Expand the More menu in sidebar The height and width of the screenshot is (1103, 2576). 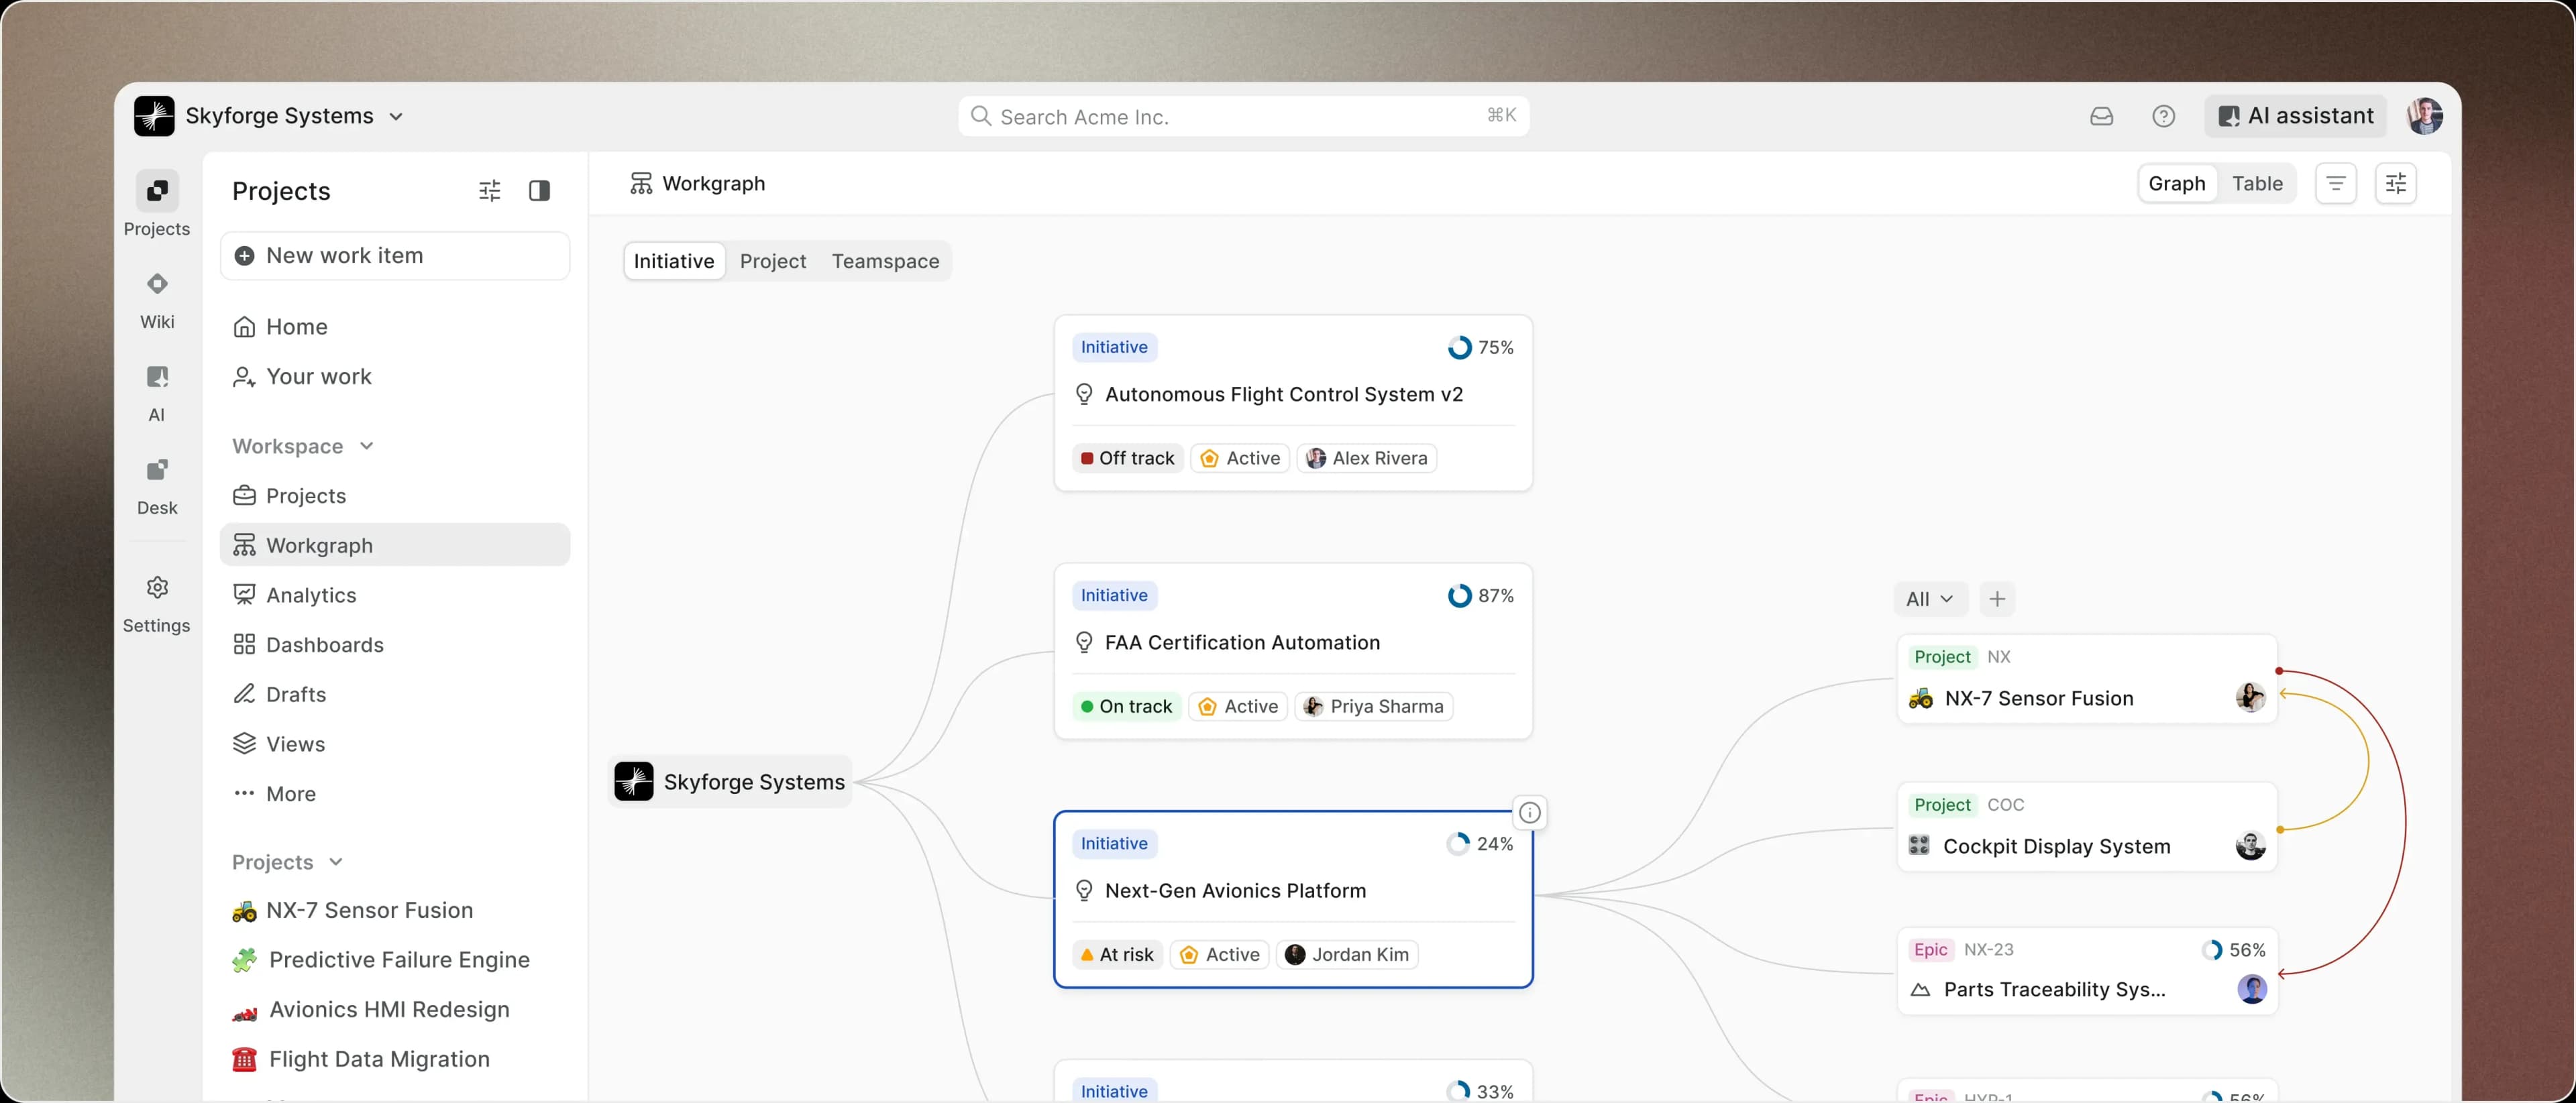pos(395,795)
